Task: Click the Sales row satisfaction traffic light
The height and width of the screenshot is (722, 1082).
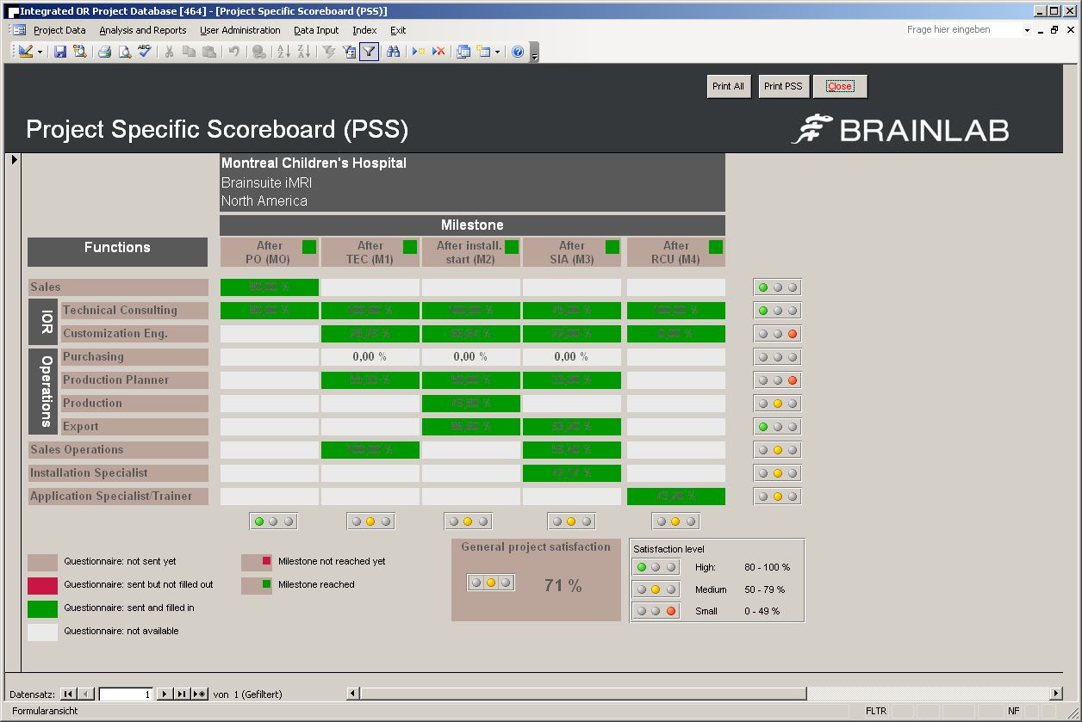Action: 778,287
